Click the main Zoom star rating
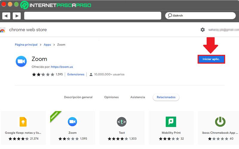Screen dimensions: 239x149 point(43,74)
